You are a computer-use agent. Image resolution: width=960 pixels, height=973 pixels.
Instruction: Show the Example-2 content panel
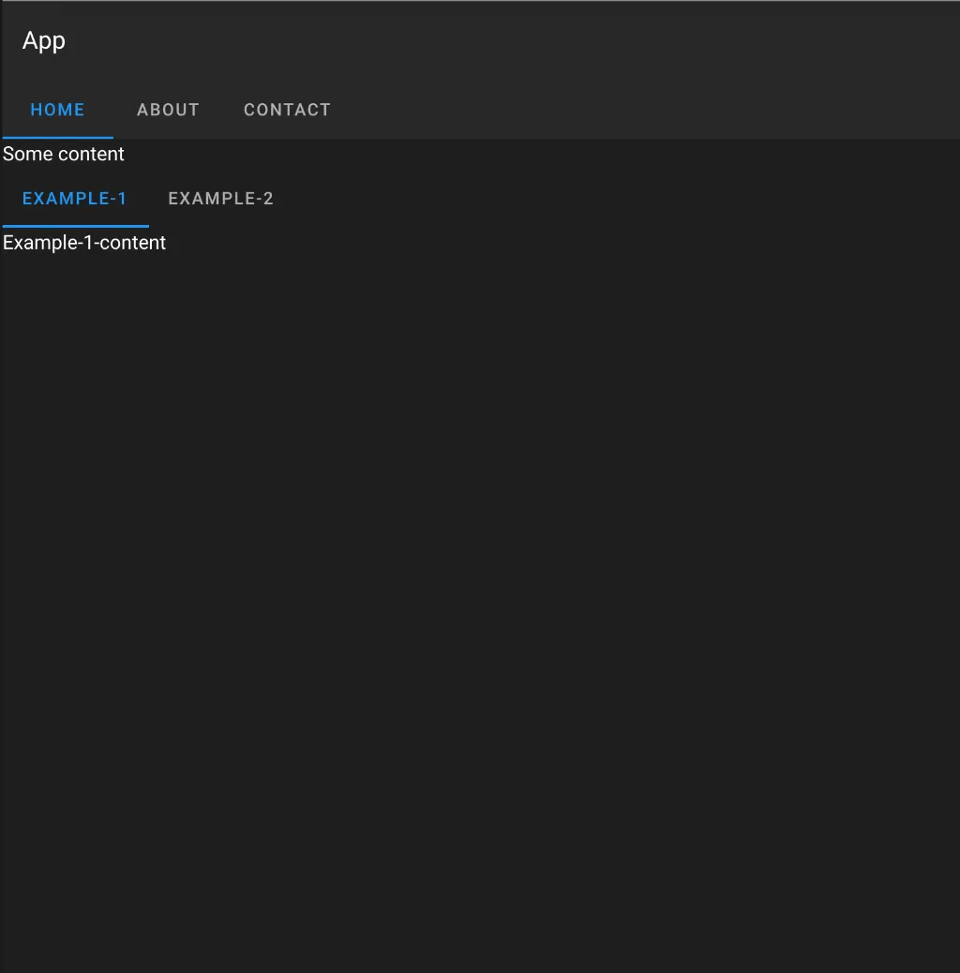click(x=220, y=199)
